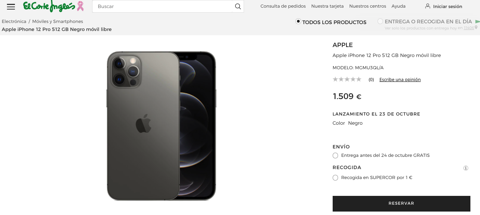The width and height of the screenshot is (480, 215).
Task: Click the star rating icons
Action: click(347, 80)
